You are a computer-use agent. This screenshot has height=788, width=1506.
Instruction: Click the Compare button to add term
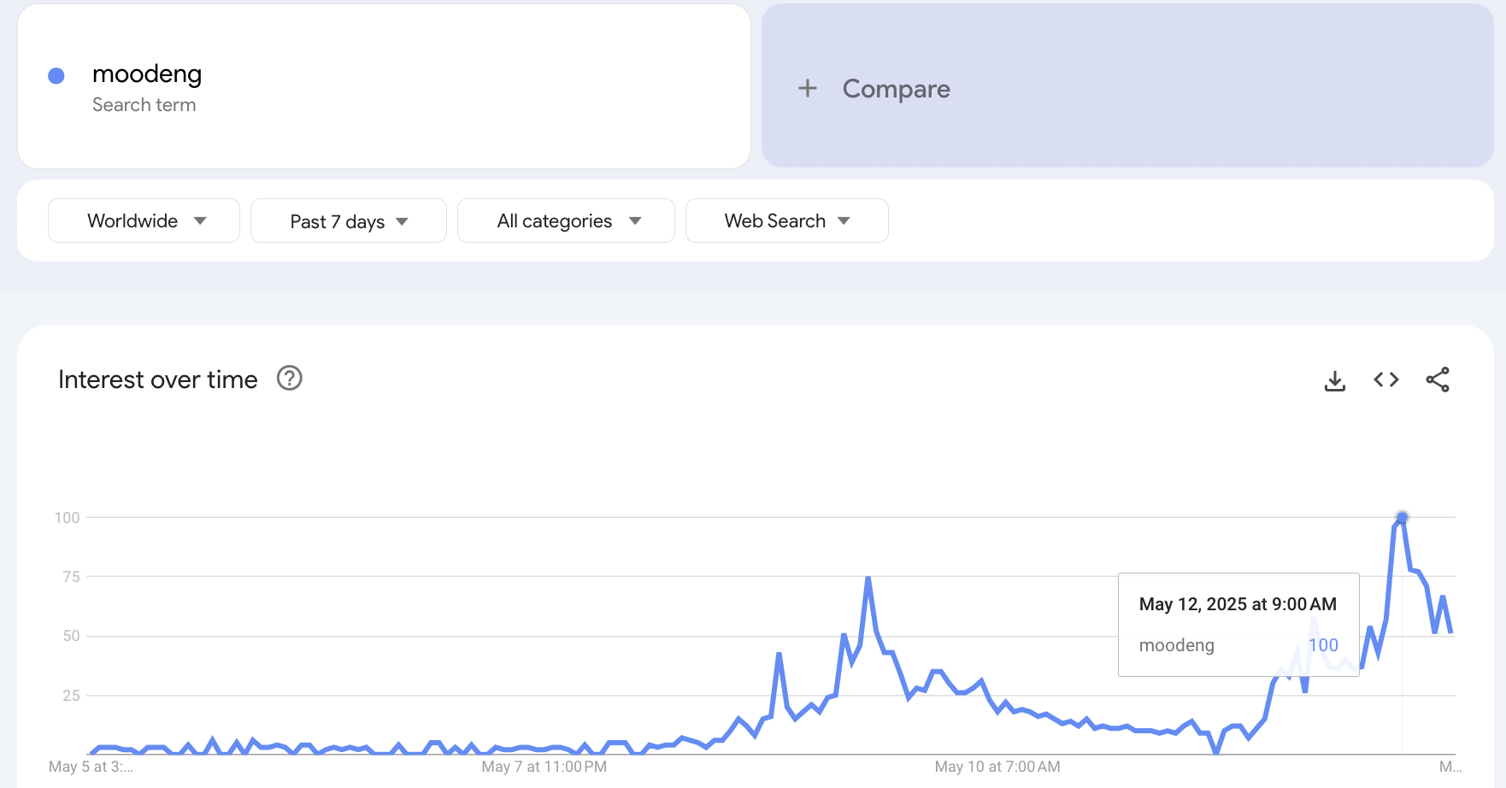[896, 89]
